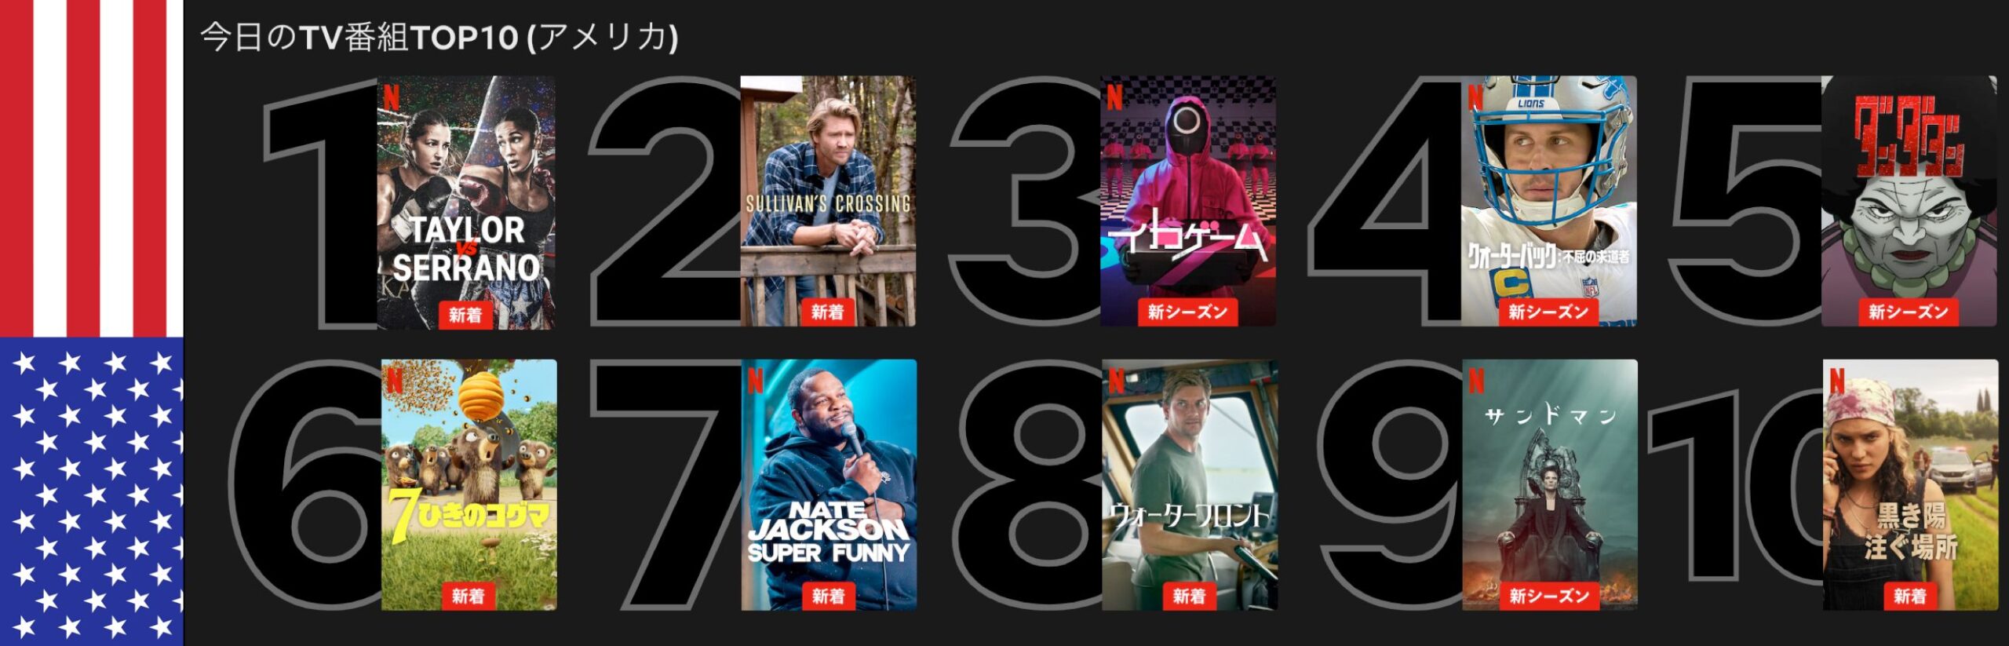Open the Sandman throne poster
Screen dimensions: 2009x646
(1550, 485)
